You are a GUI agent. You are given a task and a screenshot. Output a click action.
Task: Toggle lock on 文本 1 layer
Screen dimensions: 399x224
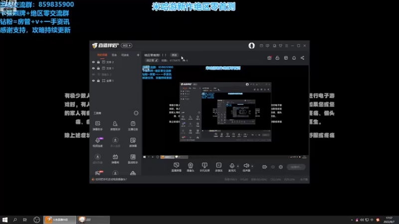[x=98, y=68]
